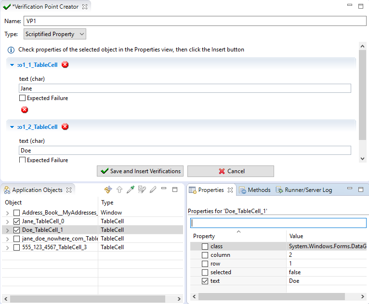369x304 pixels.
Task: Click the up arrow icon in Application Objects
Action: [119, 190]
